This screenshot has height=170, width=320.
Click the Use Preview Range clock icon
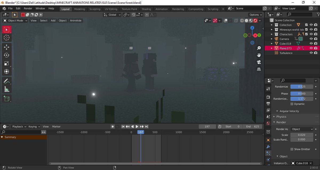pyautogui.click(x=219, y=127)
